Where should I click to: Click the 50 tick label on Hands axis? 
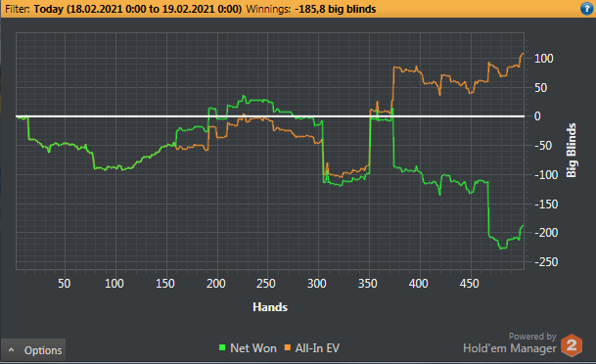tap(65, 284)
